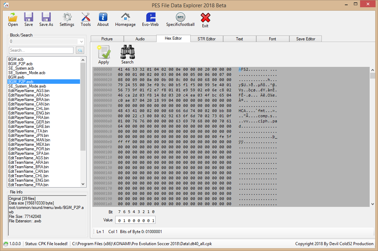Open the STR Editor tab
This screenshot has width=378, height=251.
[207, 39]
